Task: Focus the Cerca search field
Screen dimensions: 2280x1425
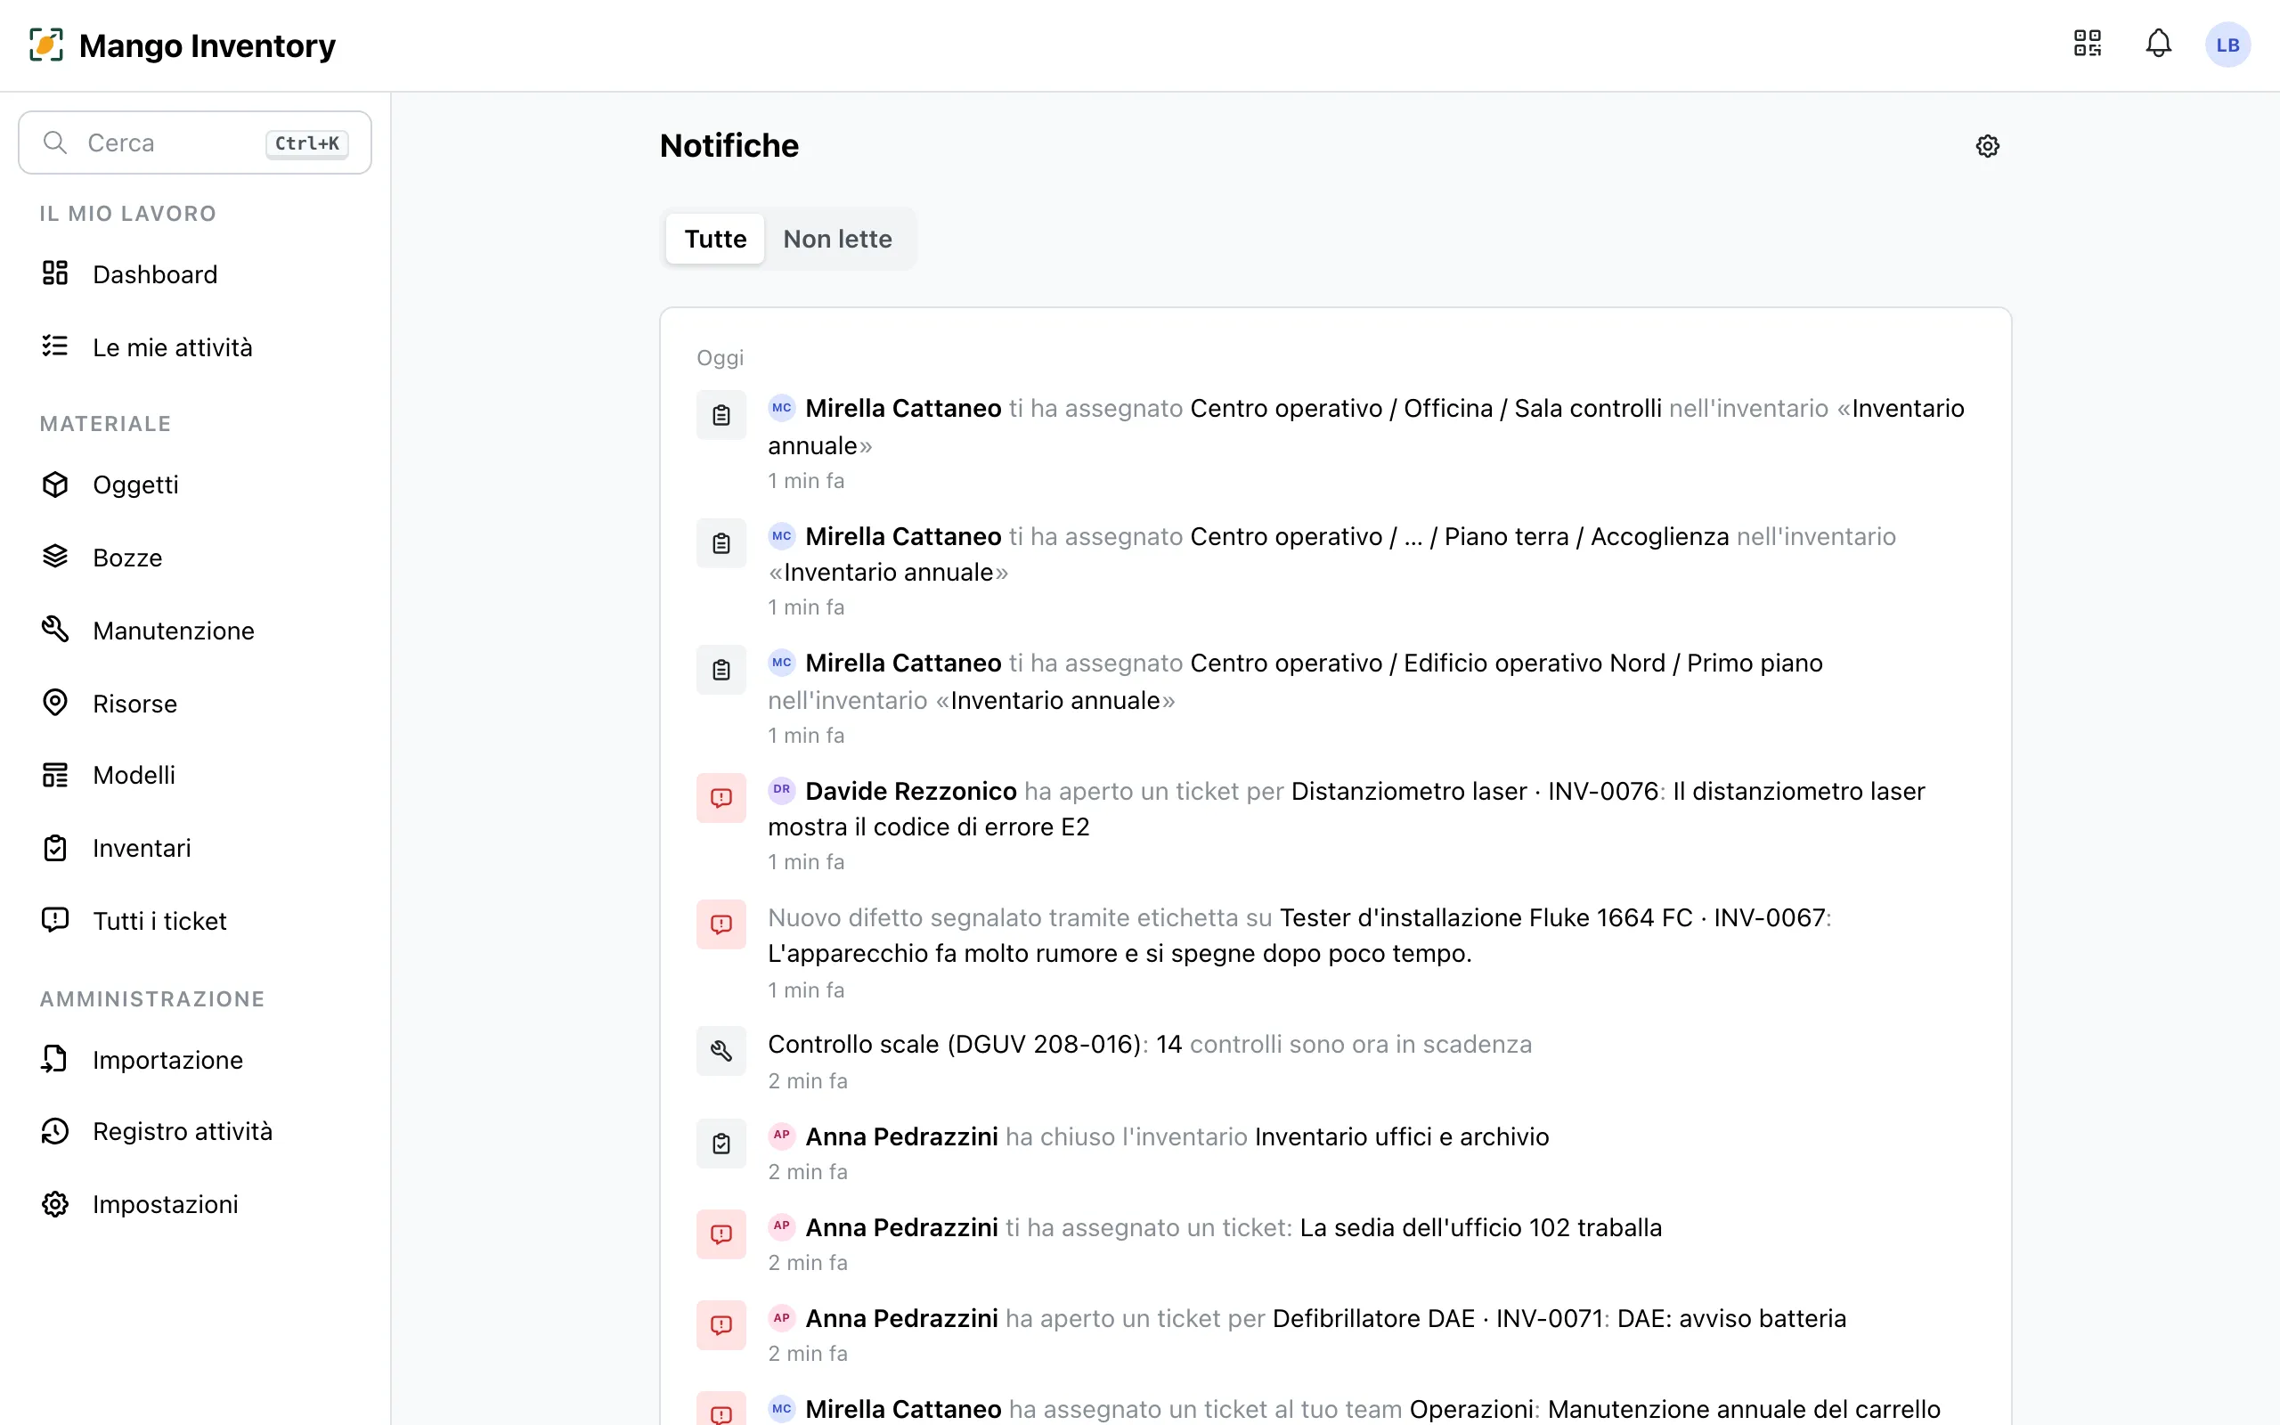Action: pyautogui.click(x=195, y=142)
